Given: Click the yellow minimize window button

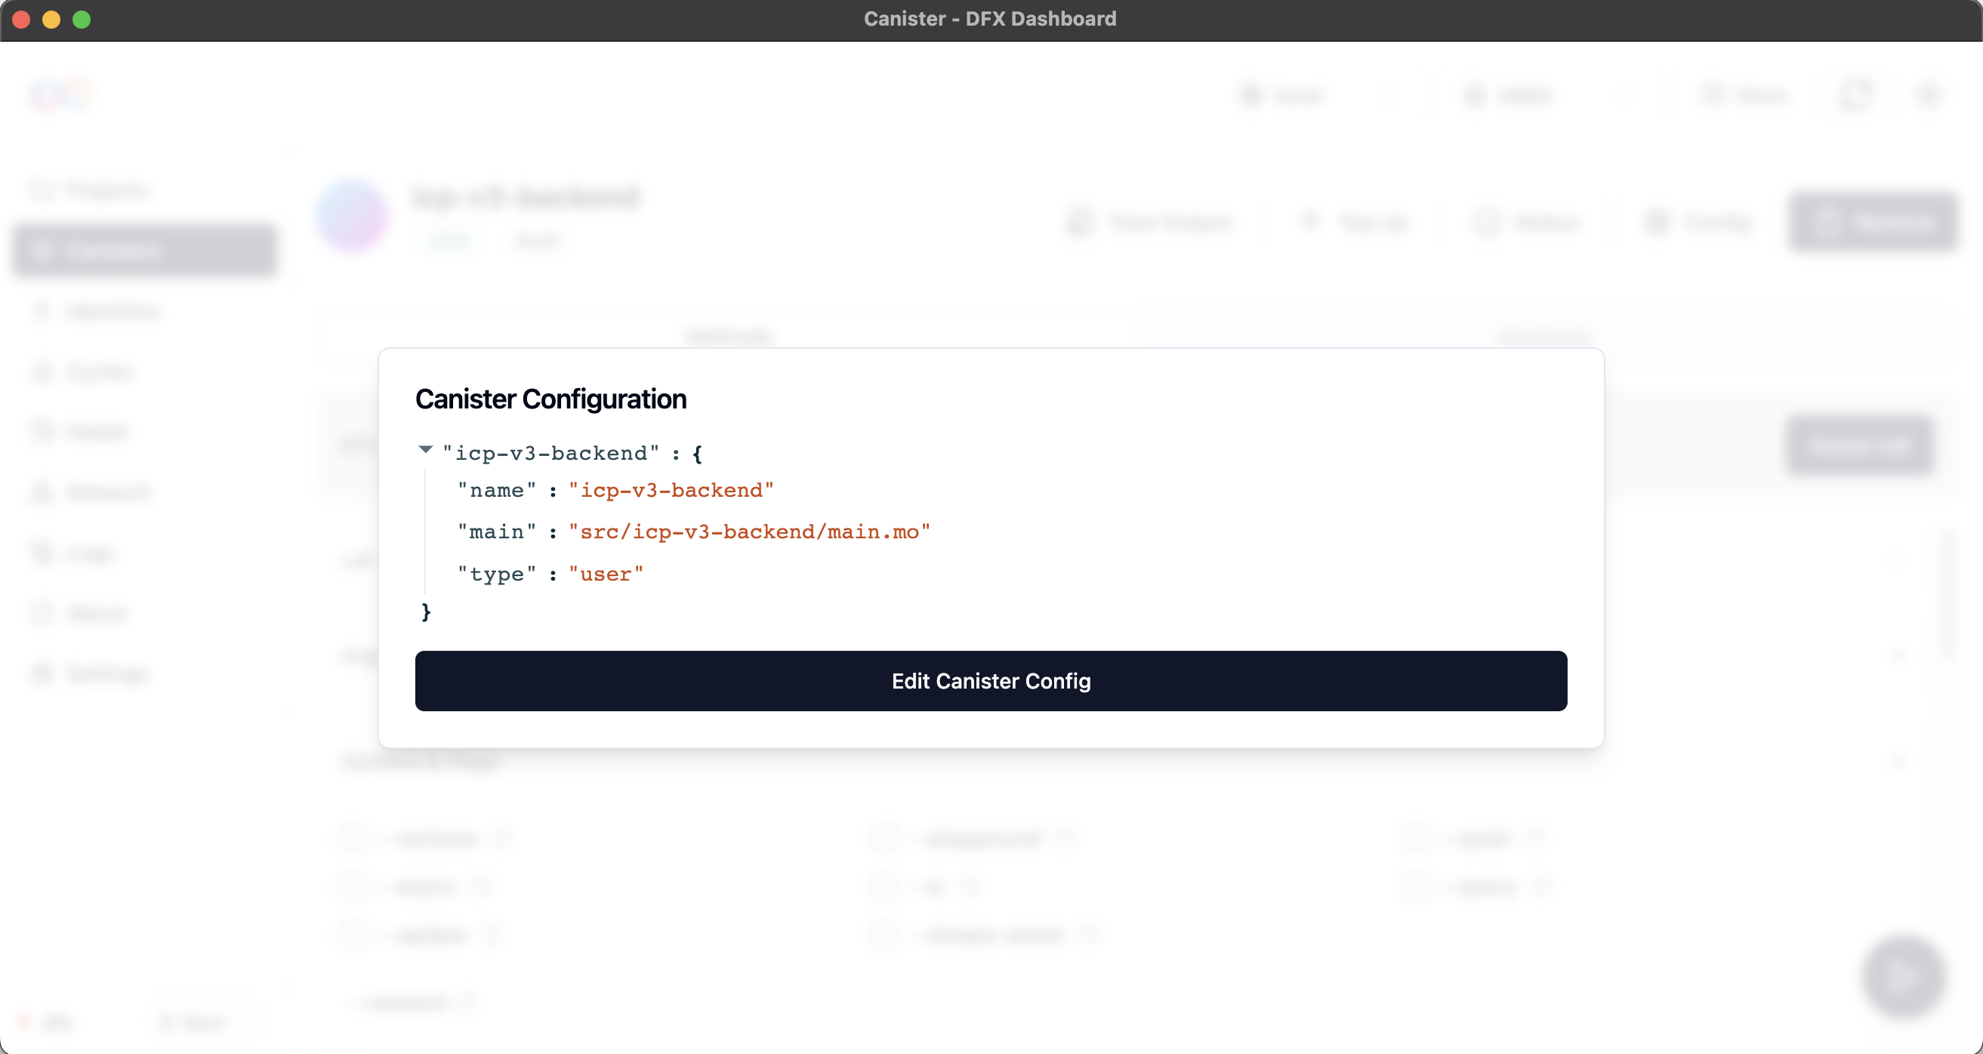Looking at the screenshot, I should pyautogui.click(x=51, y=19).
